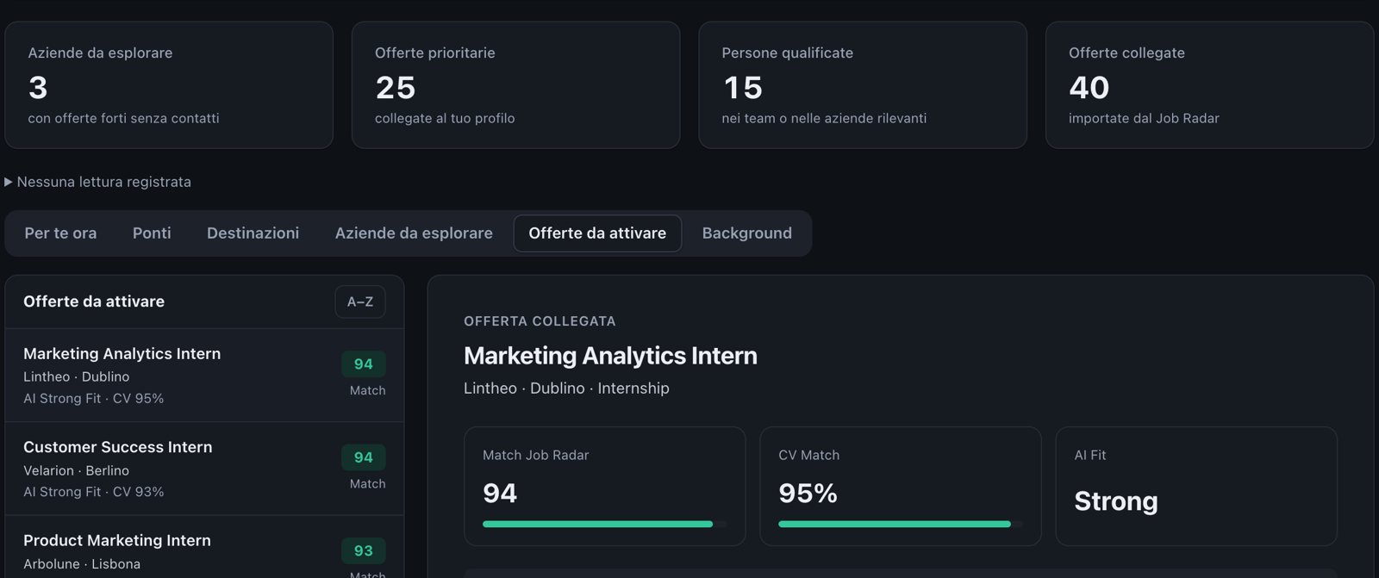Click the 94 match badge for Velarion

(364, 457)
